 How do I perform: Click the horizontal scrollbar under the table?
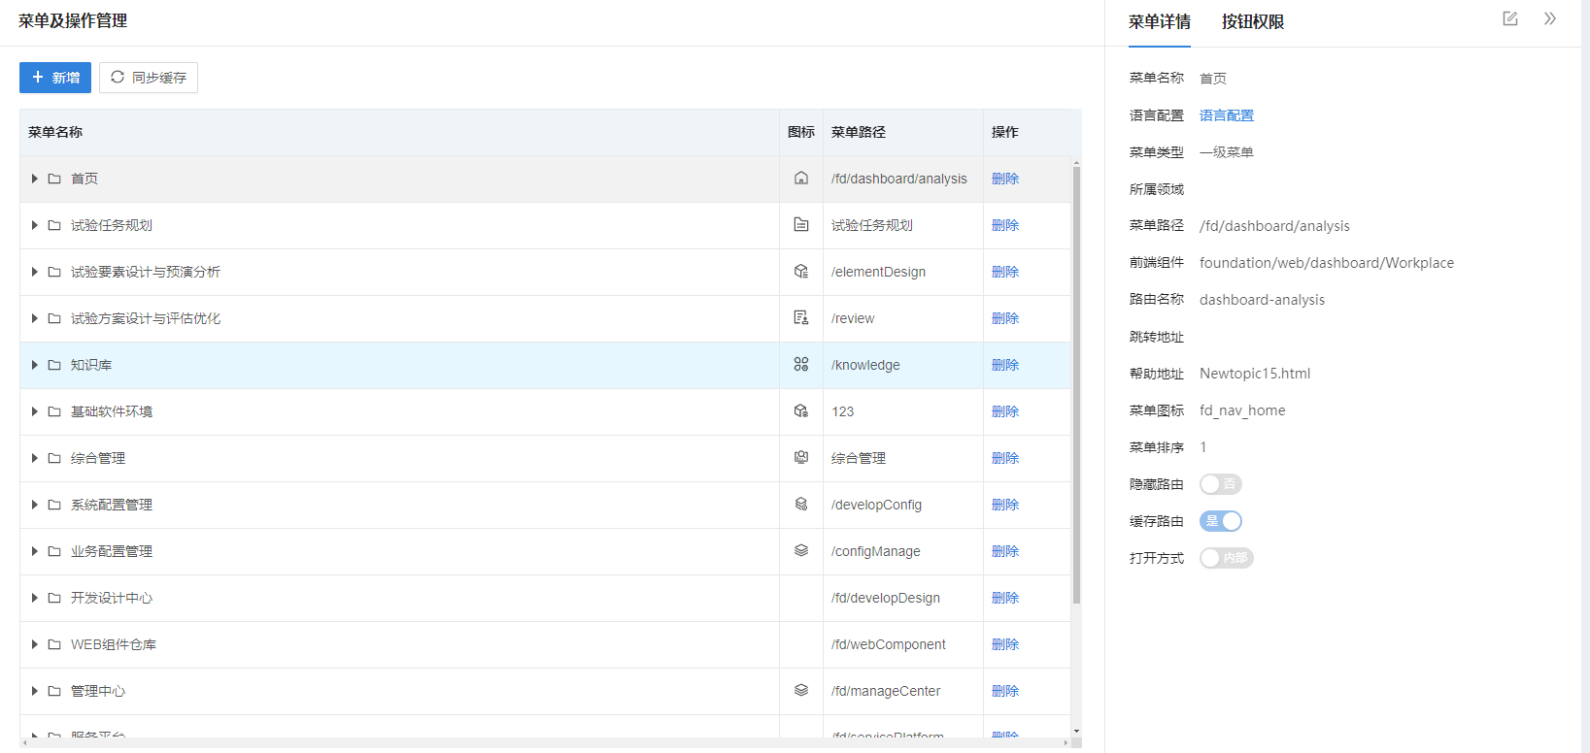pos(544,742)
